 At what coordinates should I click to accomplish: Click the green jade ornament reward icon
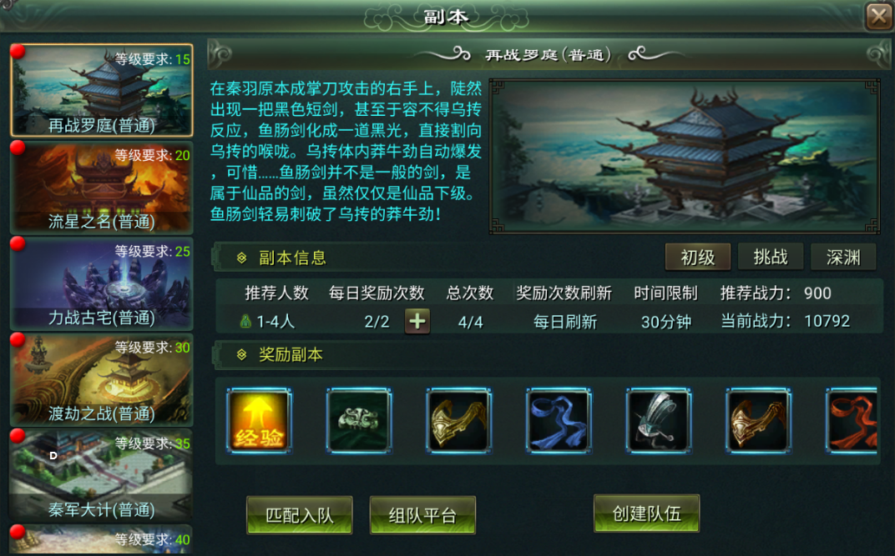[x=359, y=420]
